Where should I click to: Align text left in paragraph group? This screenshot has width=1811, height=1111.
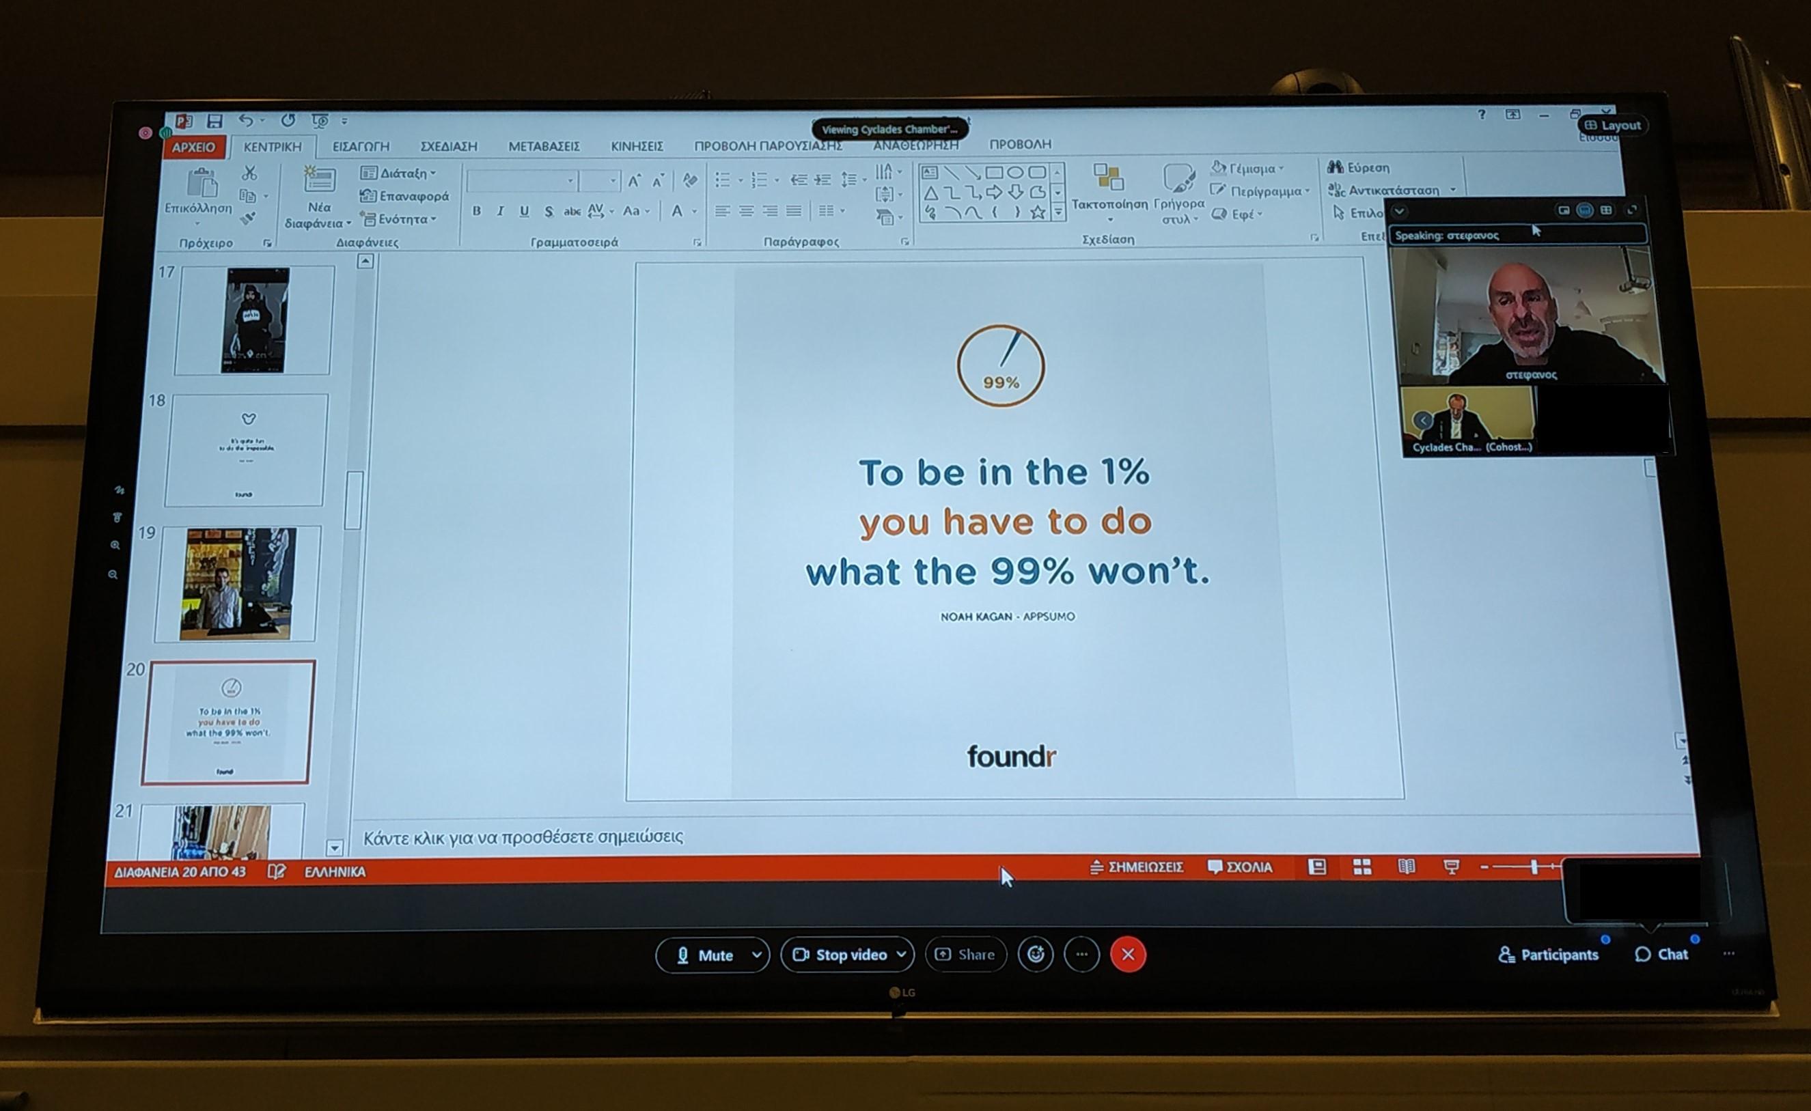[x=723, y=212]
